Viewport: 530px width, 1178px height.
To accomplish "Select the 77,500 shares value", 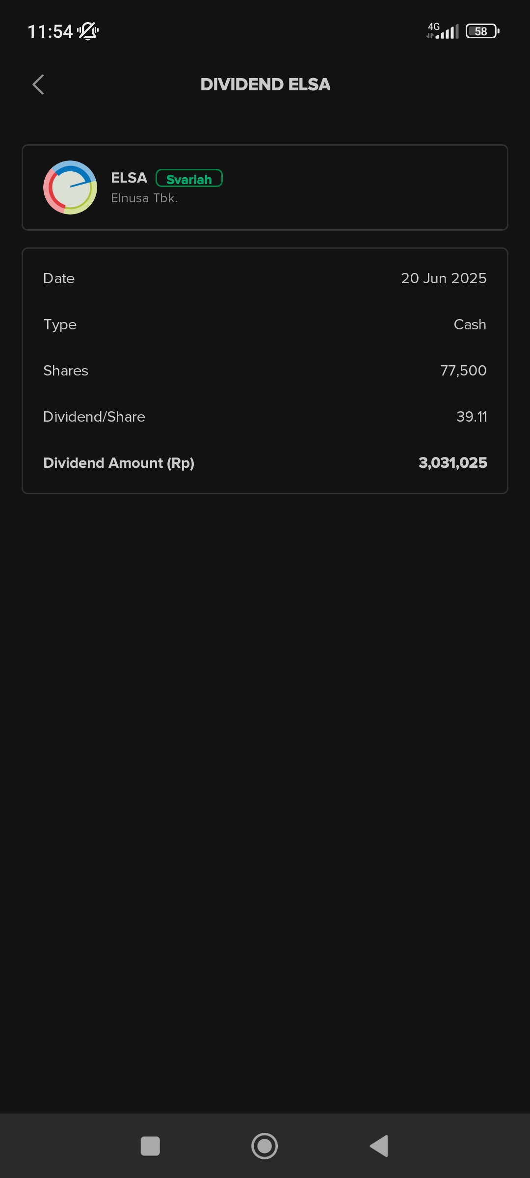I will click(463, 371).
